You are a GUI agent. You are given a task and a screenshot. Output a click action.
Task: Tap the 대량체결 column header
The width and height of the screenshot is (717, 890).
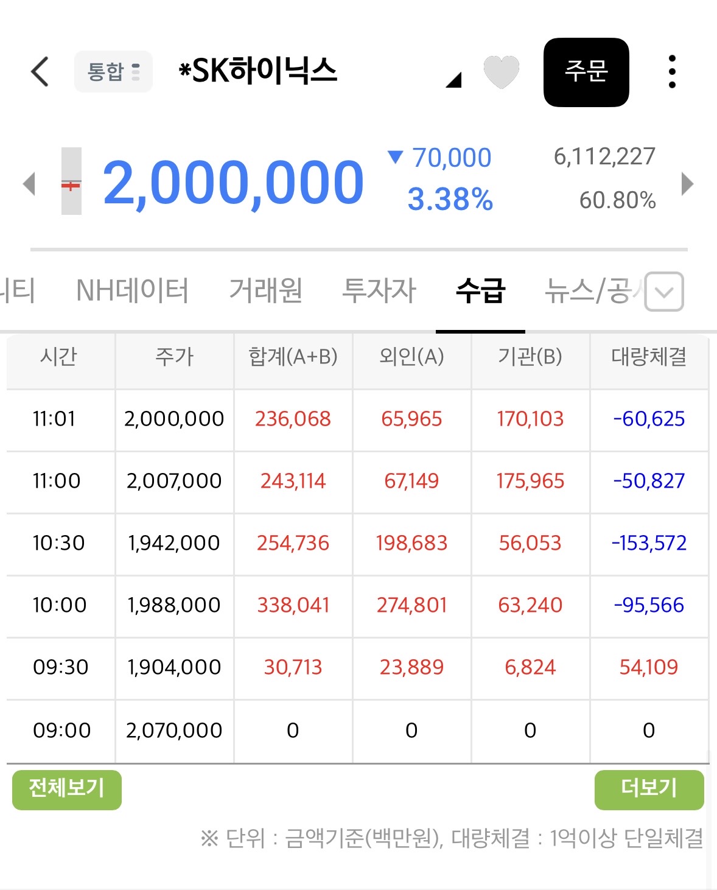pos(649,357)
